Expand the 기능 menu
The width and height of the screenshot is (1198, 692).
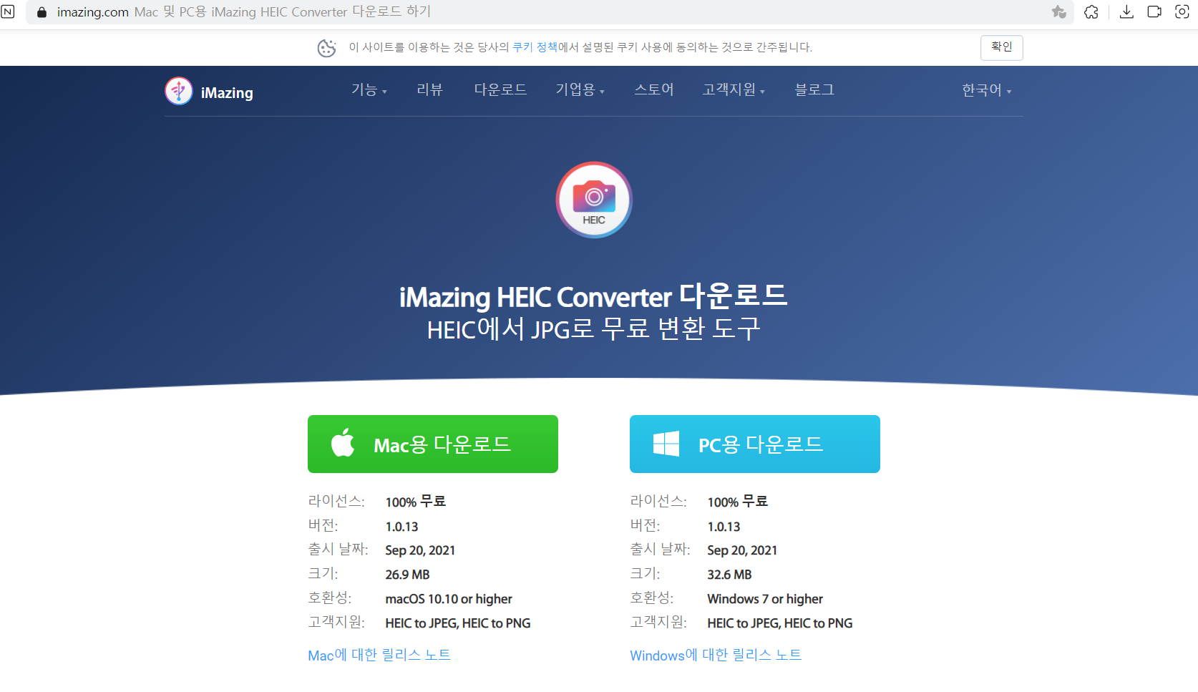(369, 90)
